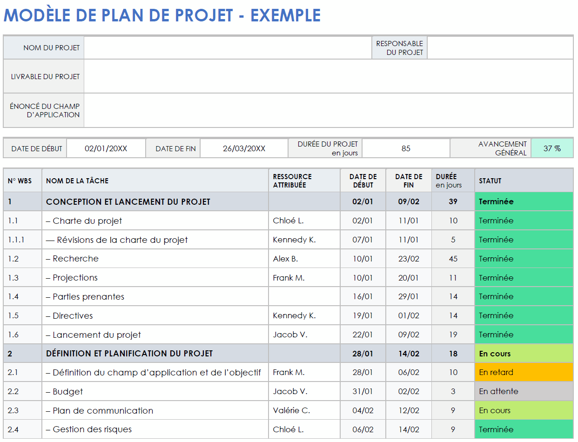Select the STATUT column header
The width and height of the screenshot is (578, 442).
click(x=524, y=180)
